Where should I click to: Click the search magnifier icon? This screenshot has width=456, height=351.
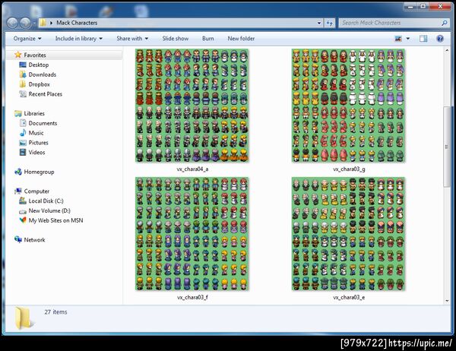444,23
